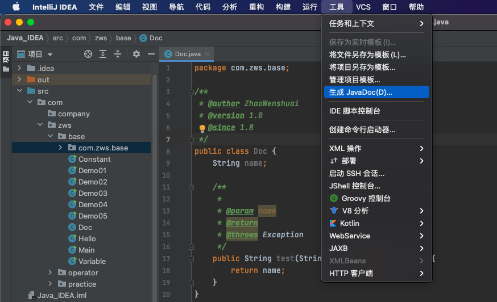Click the collapse all icon in project panel

tap(118, 54)
